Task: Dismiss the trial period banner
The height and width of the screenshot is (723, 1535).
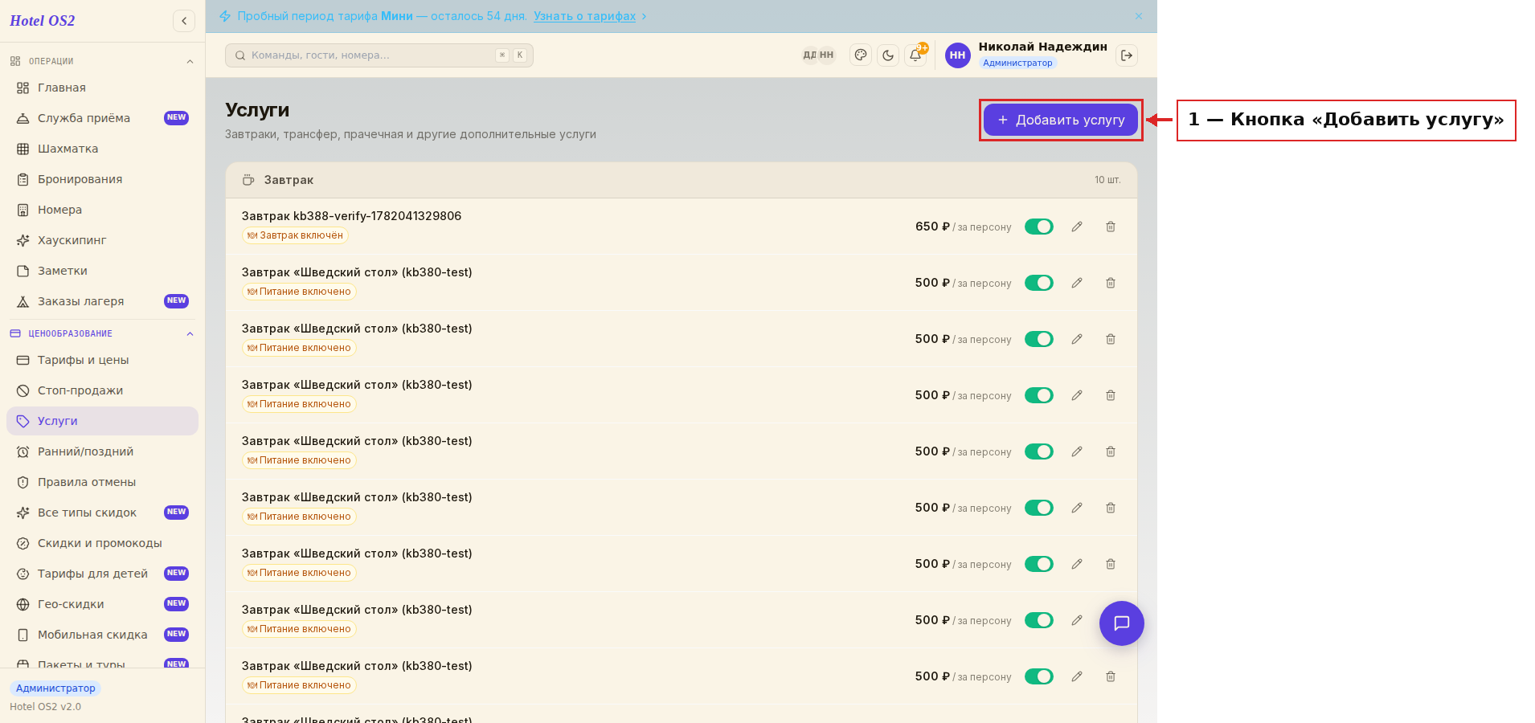Action: point(1139,16)
